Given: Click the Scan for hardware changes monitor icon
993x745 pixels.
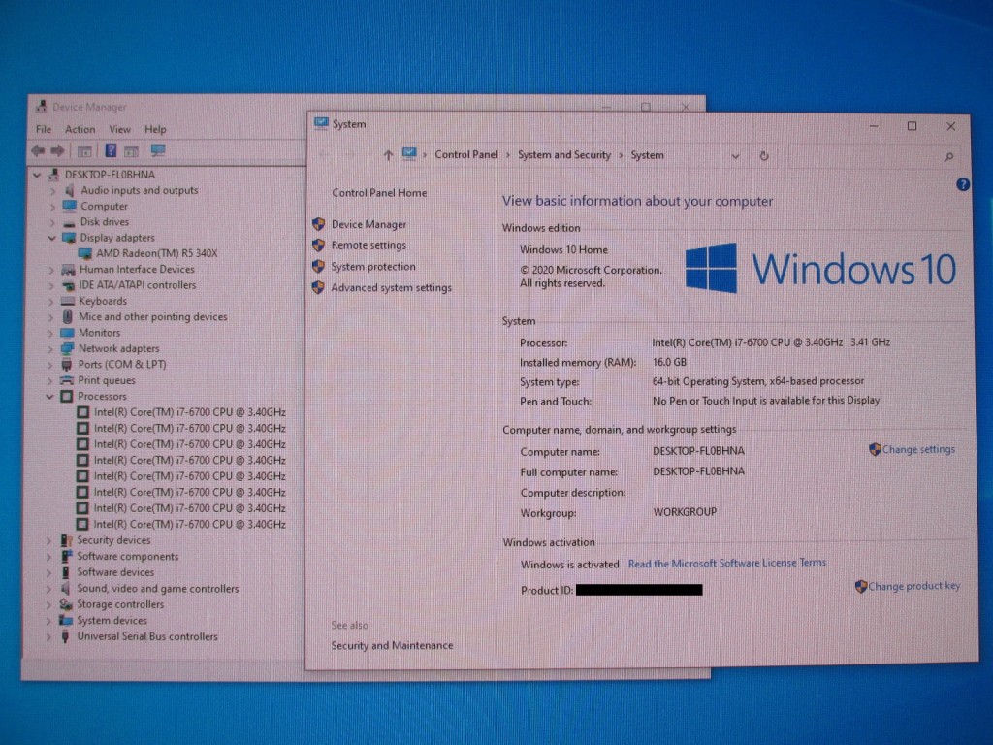Looking at the screenshot, I should click(x=158, y=150).
